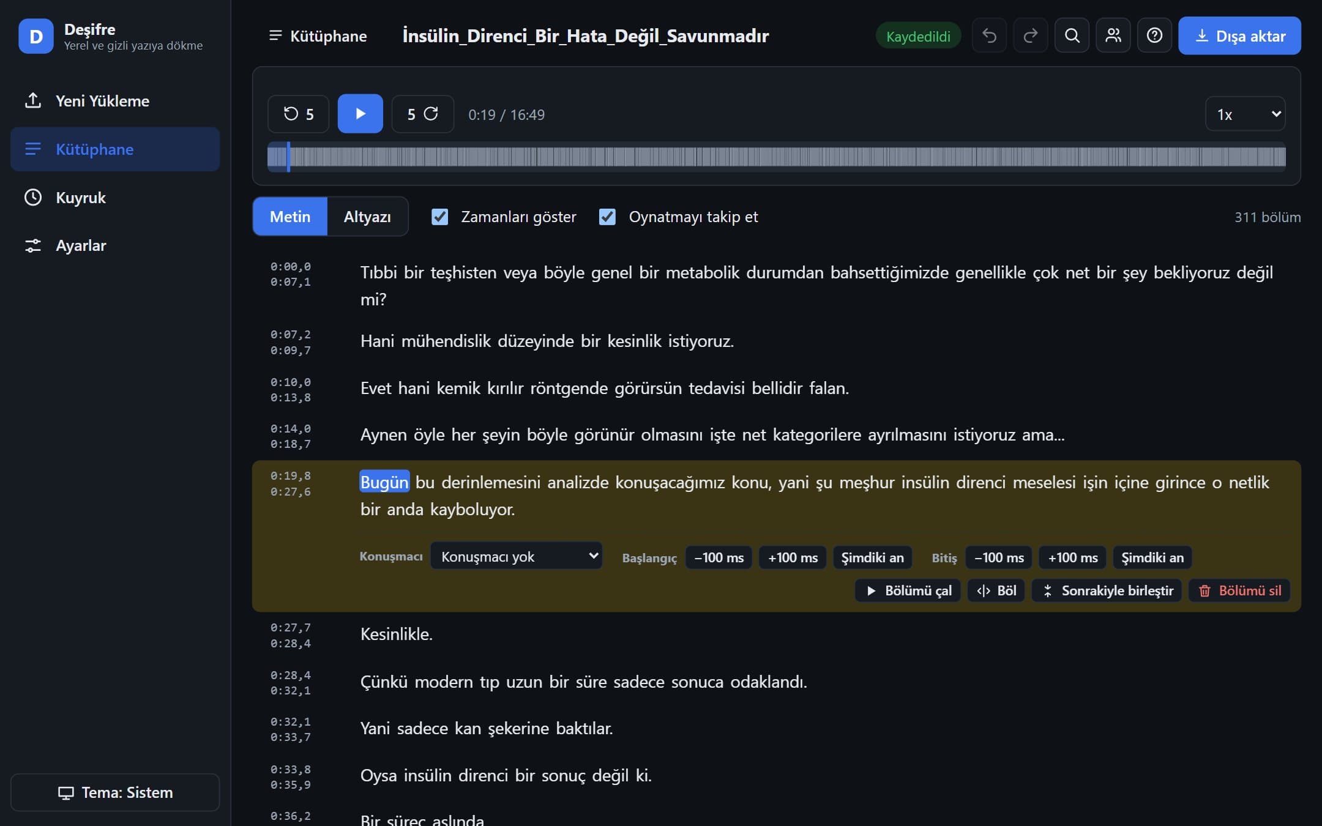Shift Bitiş by −100 ms
The width and height of the screenshot is (1322, 826).
(999, 557)
